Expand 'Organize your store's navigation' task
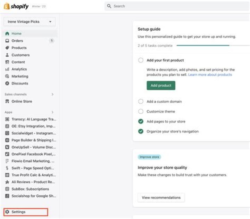The image size is (250, 219). pyautogui.click(x=173, y=131)
